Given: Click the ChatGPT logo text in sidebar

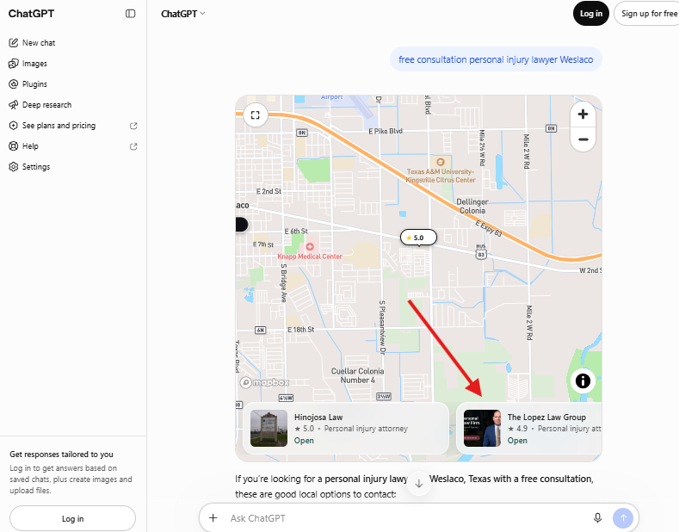Looking at the screenshot, I should click(31, 14).
